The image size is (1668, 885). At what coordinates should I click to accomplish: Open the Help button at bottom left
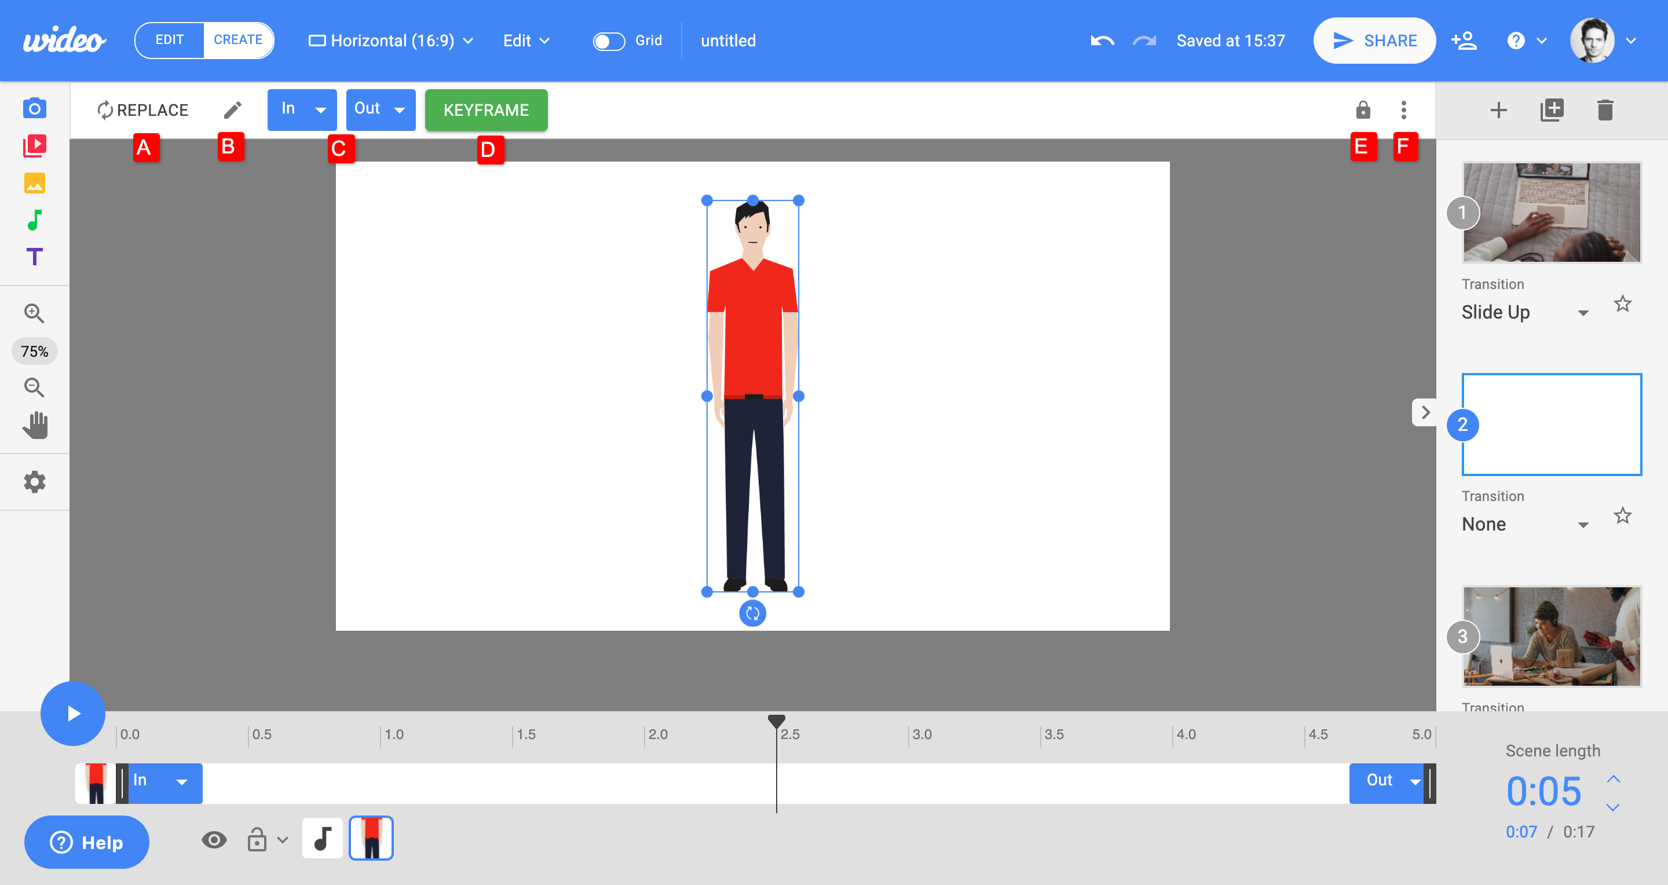tap(87, 842)
